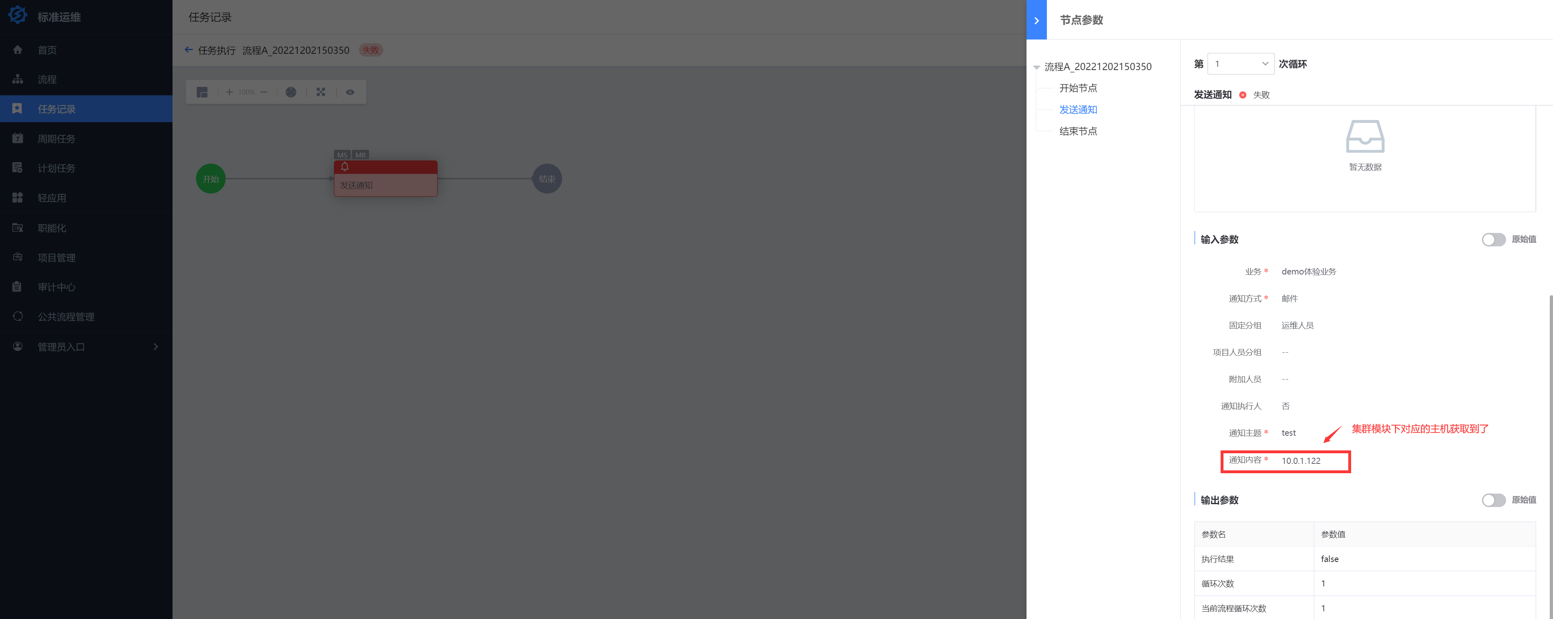Click the 计划任务 schedule icon
The height and width of the screenshot is (619, 1553).
pyautogui.click(x=18, y=168)
